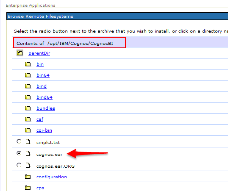Click the folder icon beside configuration
This screenshot has width=228, height=191.
click(x=28, y=177)
